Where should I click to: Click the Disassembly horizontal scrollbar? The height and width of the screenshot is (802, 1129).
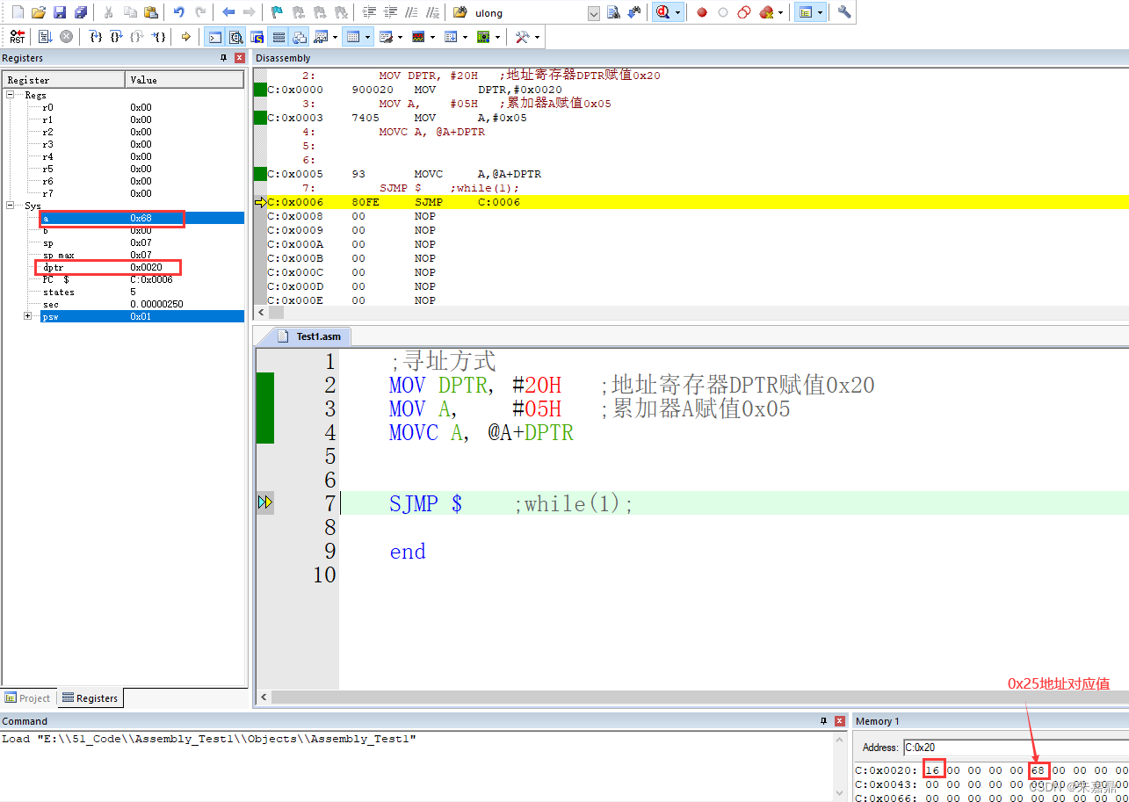(x=691, y=313)
